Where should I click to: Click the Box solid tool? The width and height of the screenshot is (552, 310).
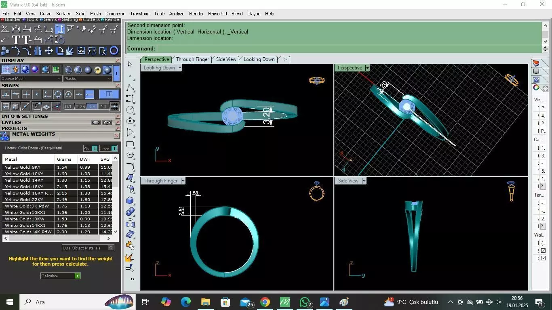130,200
